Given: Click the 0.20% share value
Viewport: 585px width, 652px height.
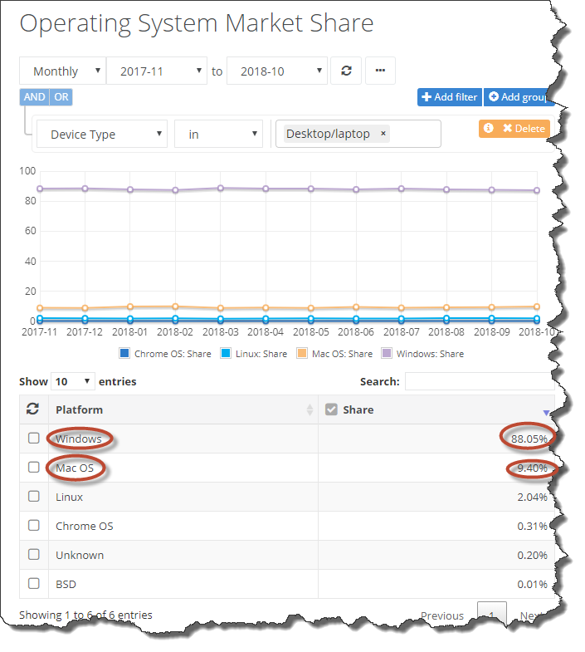Looking at the screenshot, I should pos(532,555).
